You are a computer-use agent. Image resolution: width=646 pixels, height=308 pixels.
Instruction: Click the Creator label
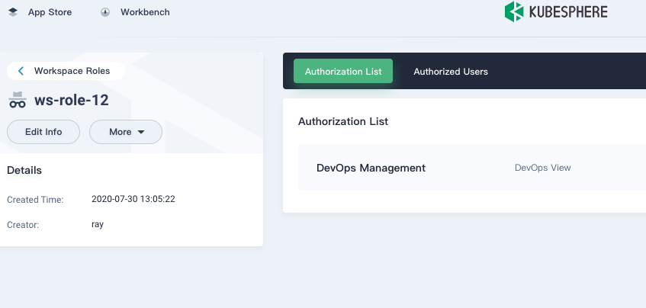click(23, 225)
